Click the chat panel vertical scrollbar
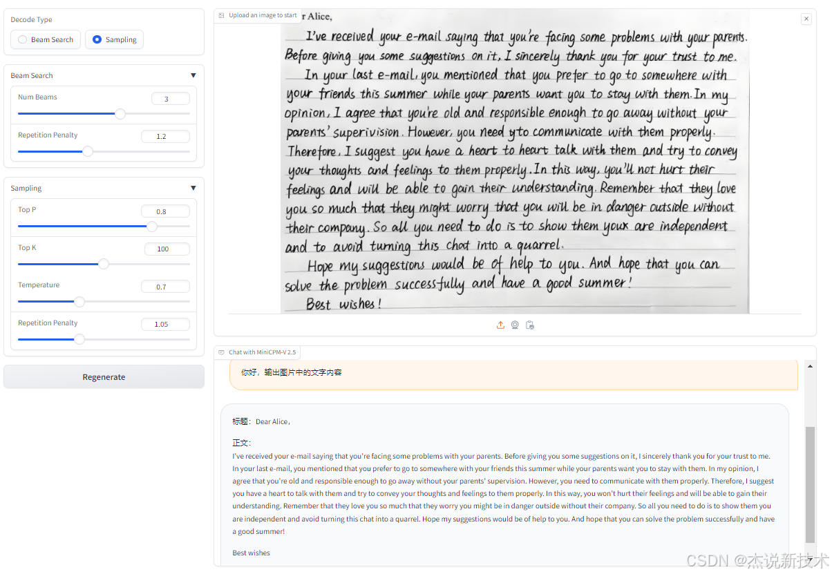Image resolution: width=832 pixels, height=574 pixels. point(811,484)
